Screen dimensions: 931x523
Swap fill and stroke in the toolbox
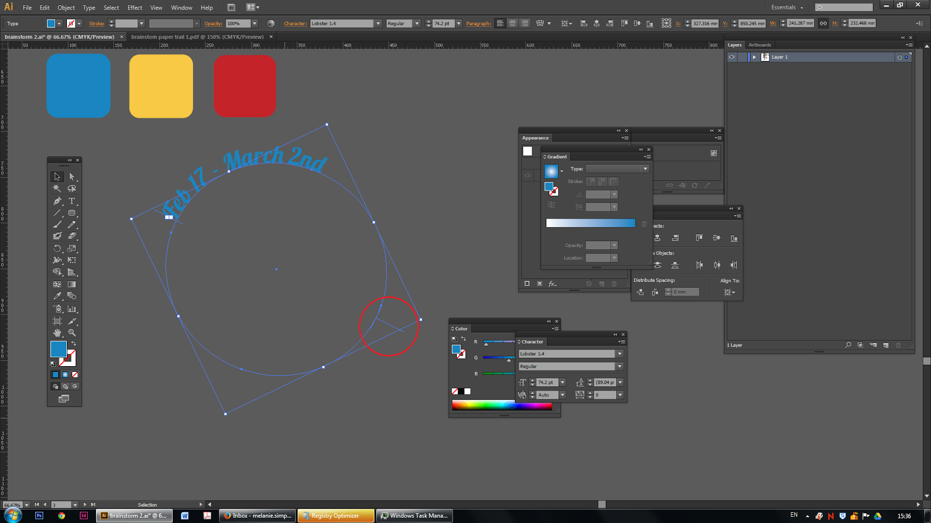[74, 343]
